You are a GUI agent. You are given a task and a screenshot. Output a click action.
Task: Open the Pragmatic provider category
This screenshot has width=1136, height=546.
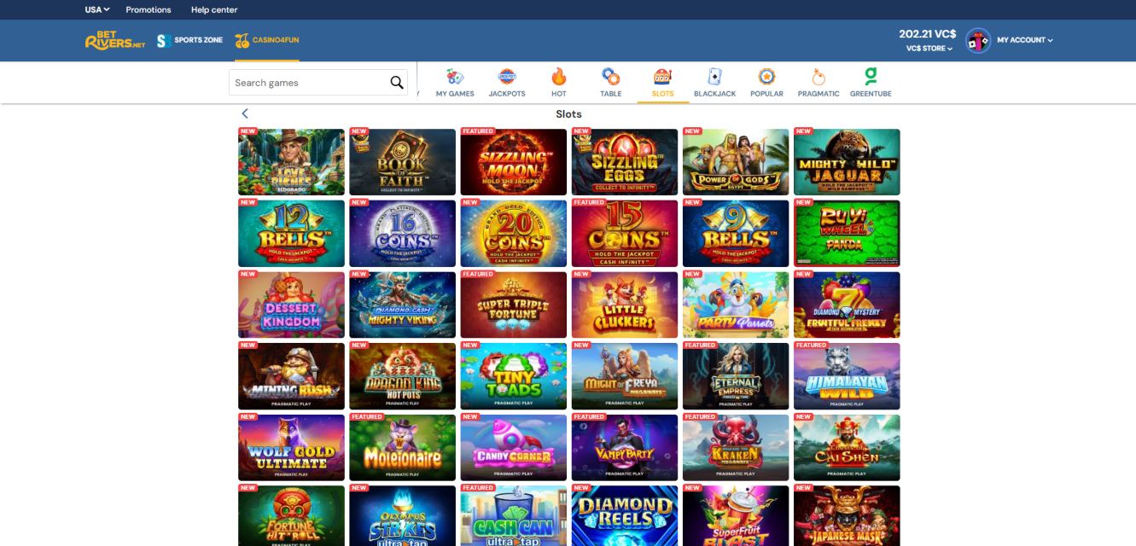(x=819, y=83)
